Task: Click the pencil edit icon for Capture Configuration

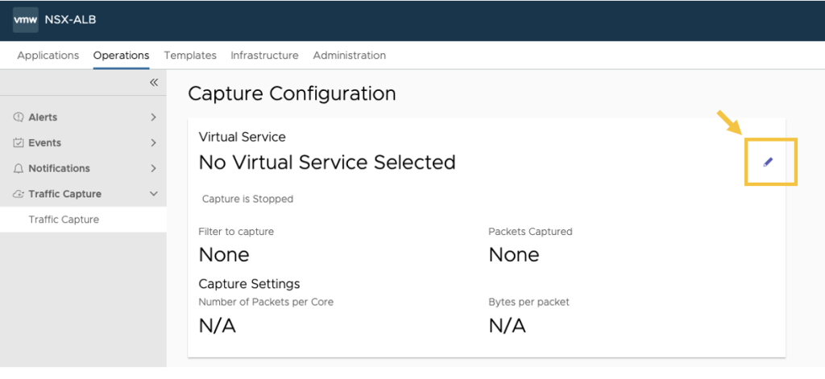Action: pos(768,162)
